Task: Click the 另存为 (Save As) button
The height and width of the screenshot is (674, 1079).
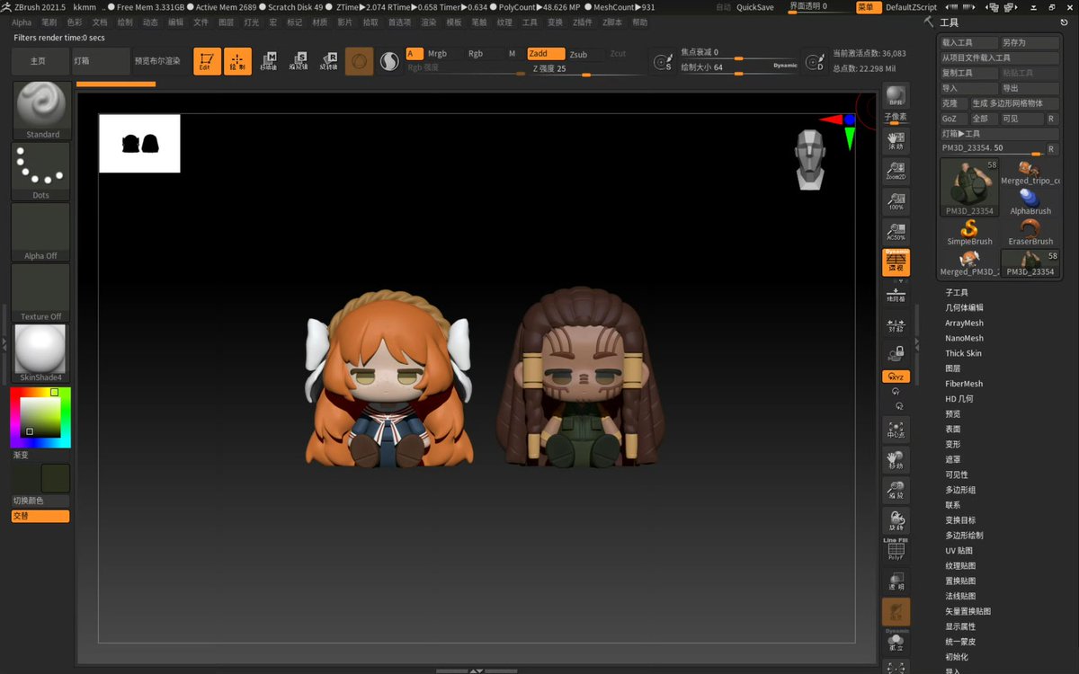Action: click(1030, 42)
